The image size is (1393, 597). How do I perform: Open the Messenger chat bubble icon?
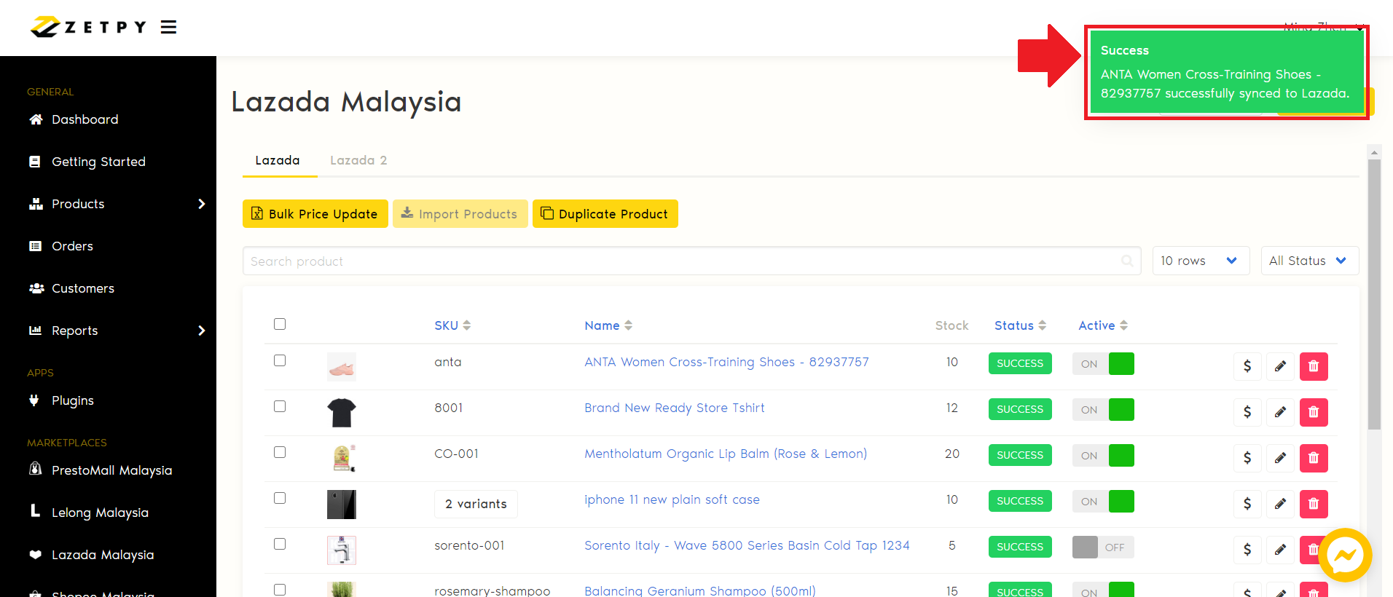pos(1344,556)
